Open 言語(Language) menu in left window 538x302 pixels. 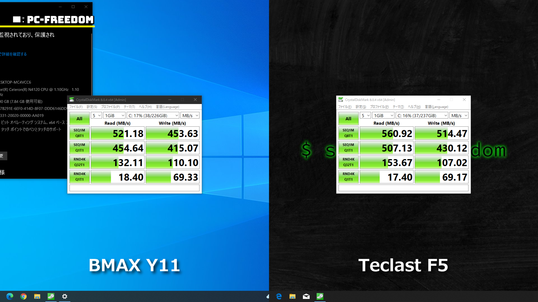[168, 107]
